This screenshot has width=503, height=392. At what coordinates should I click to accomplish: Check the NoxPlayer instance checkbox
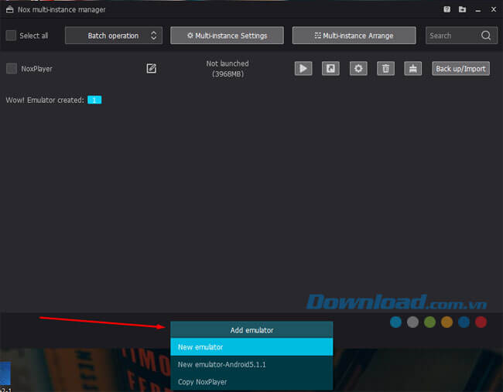point(11,68)
